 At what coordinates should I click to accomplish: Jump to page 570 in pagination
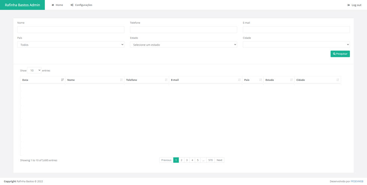pyautogui.click(x=210, y=160)
